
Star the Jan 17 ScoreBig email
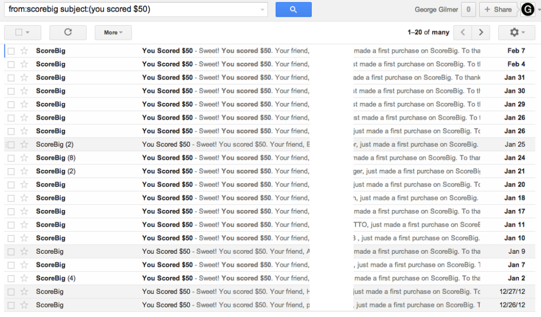click(x=24, y=212)
